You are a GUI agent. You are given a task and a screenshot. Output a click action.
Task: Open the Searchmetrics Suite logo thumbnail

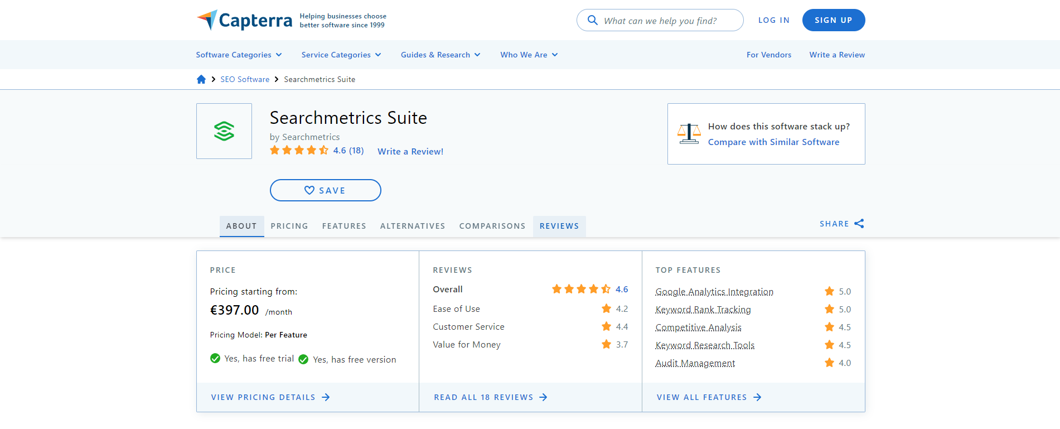(x=224, y=131)
